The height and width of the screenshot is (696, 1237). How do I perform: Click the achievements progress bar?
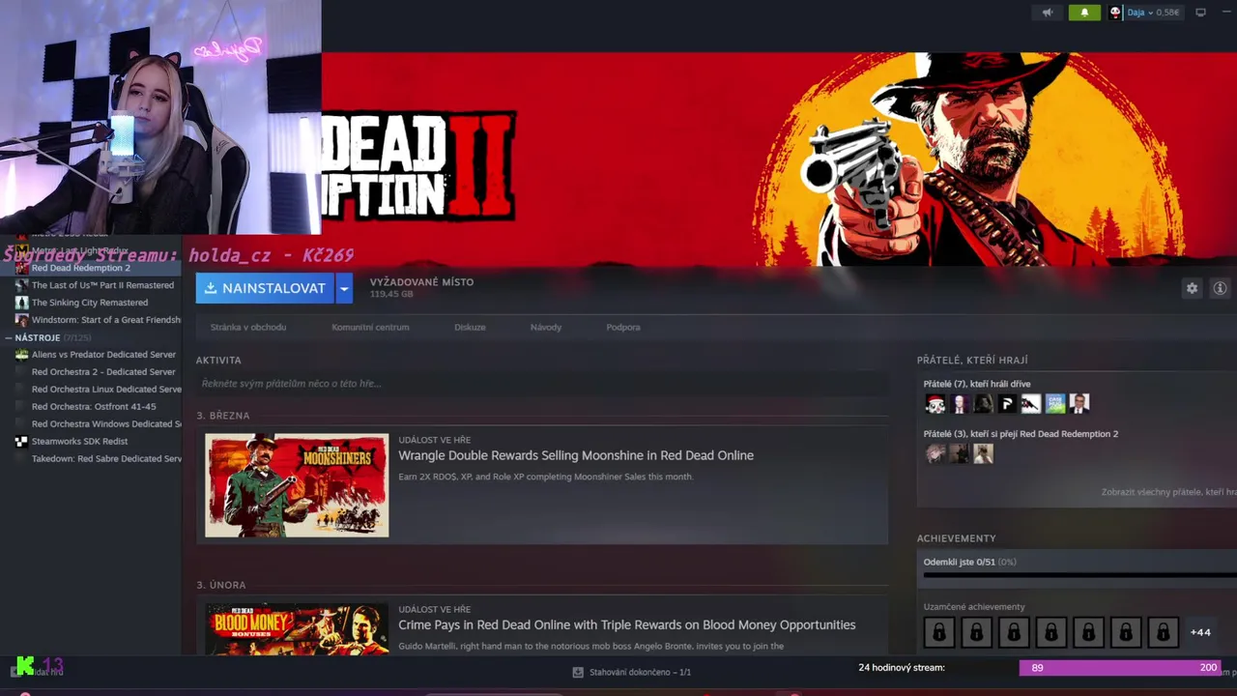(1079, 575)
